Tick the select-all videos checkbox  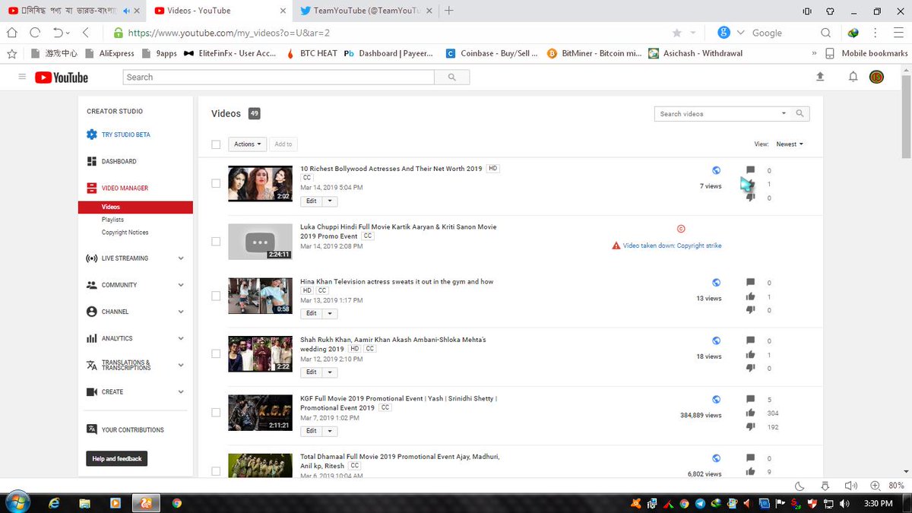[x=216, y=144]
